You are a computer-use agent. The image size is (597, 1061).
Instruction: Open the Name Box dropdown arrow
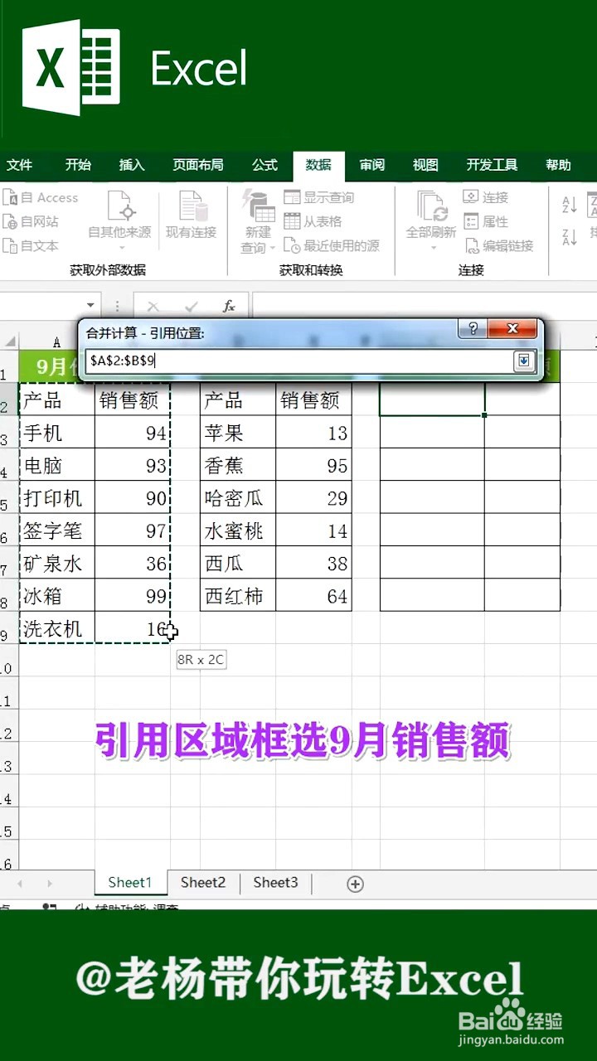tap(91, 306)
